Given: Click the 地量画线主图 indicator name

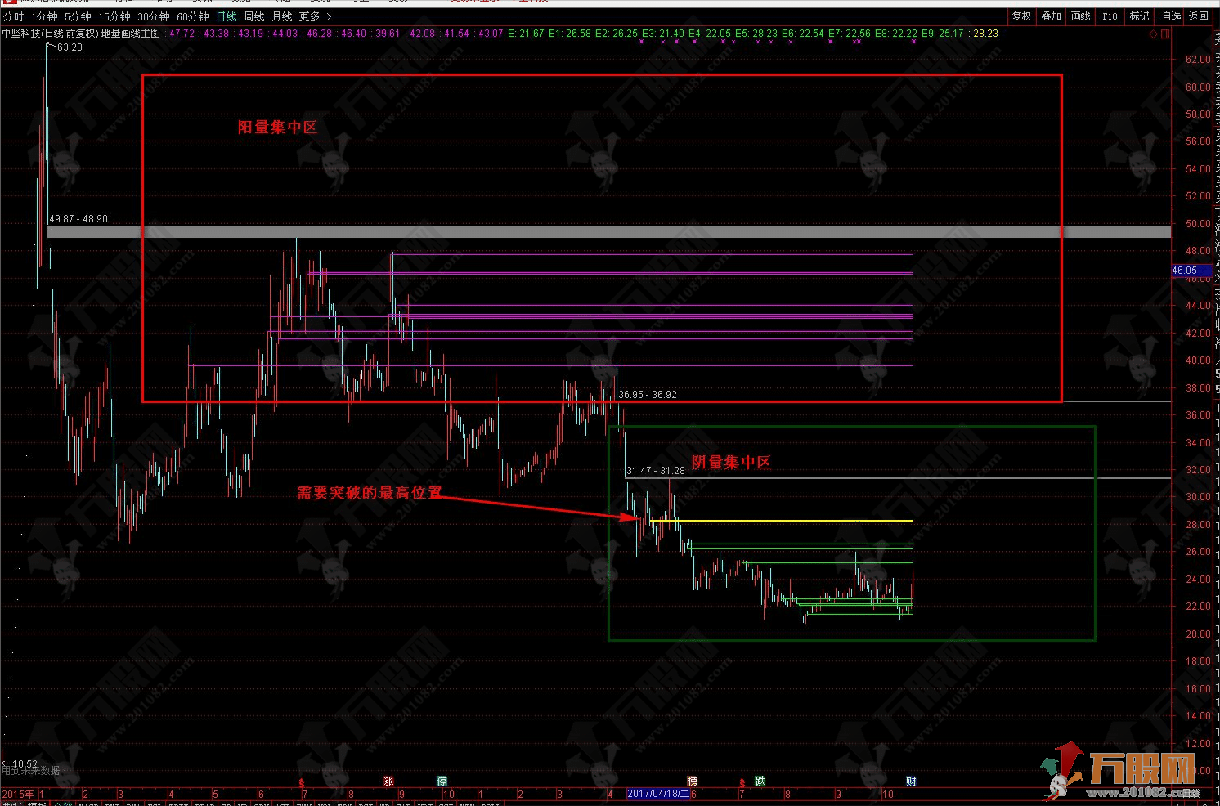Looking at the screenshot, I should (131, 34).
